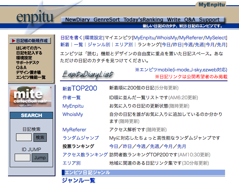Click the 投票ランキング label
239x185 pixels.
79,146
